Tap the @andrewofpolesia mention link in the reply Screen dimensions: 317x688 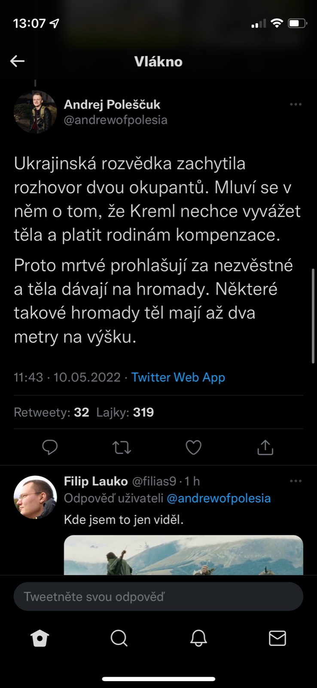coord(219,498)
